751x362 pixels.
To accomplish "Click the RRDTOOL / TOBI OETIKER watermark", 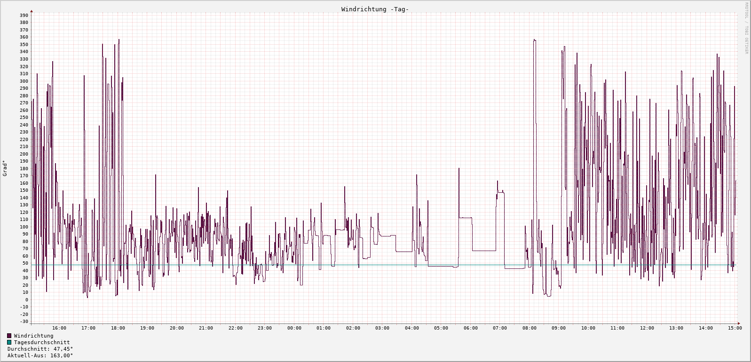I will (746, 28).
